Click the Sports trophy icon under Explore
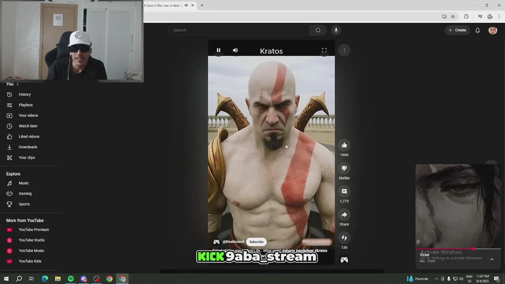505x284 pixels. [9, 204]
